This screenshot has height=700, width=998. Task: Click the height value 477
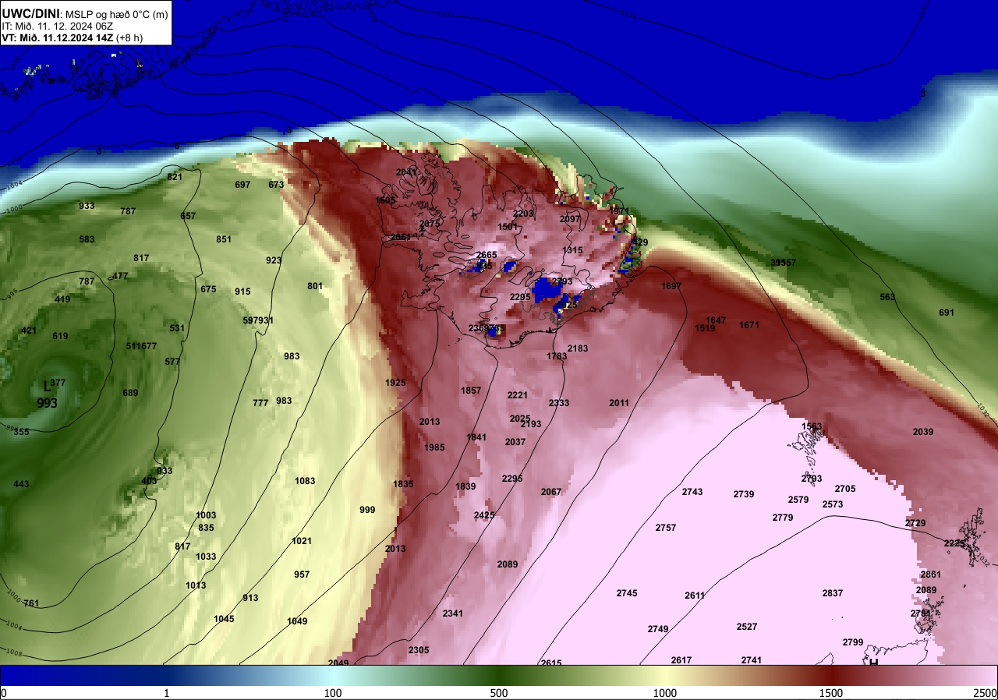click(120, 276)
